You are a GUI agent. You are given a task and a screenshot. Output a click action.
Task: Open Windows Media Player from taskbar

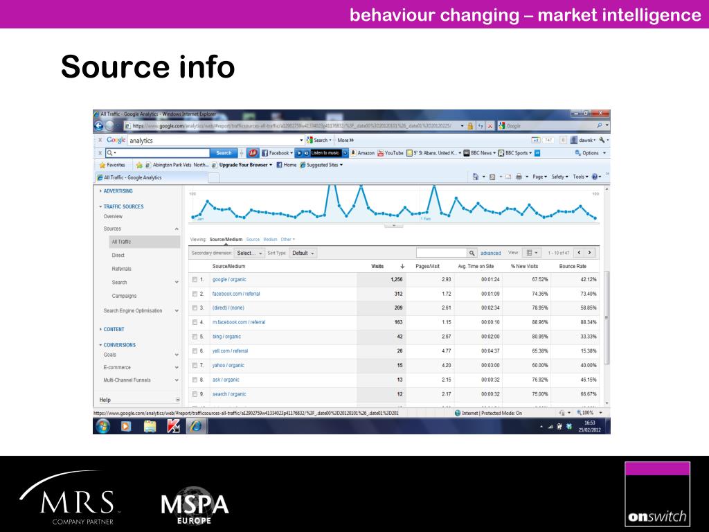[126, 426]
